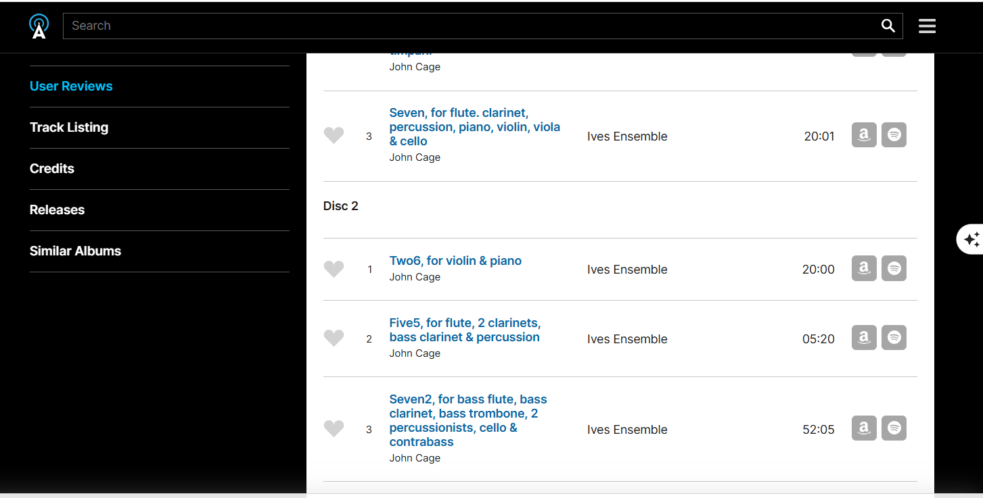The height and width of the screenshot is (498, 983).
Task: Open Amazon link for Seven2 track
Action: [x=864, y=428]
